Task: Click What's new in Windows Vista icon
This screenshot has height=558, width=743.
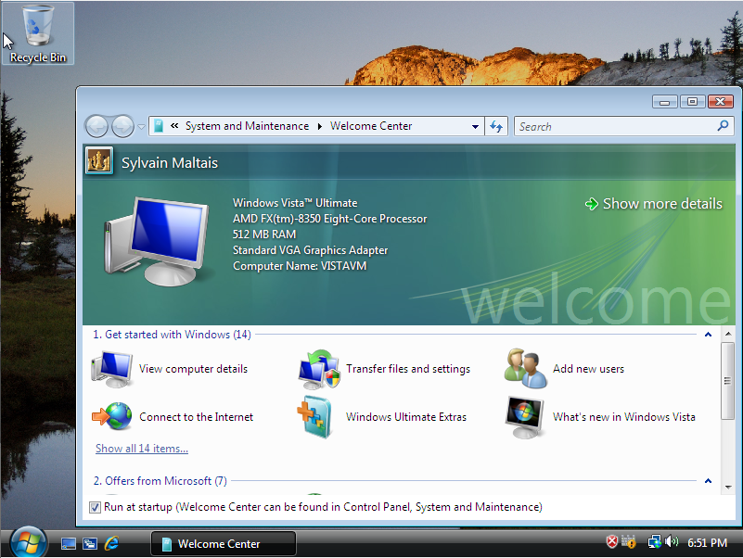Action: (525, 417)
